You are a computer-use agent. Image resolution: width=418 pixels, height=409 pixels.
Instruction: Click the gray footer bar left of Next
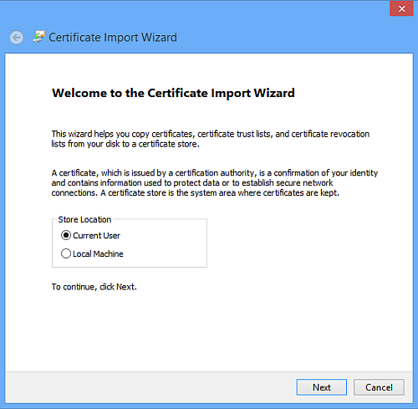pyautogui.click(x=150, y=387)
